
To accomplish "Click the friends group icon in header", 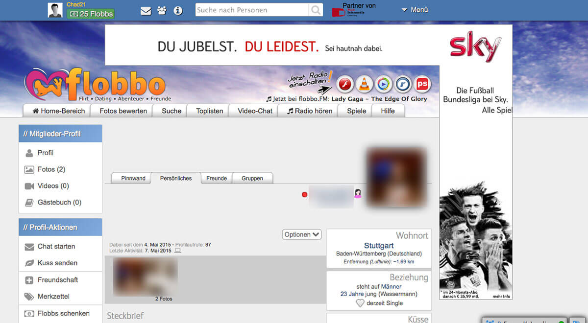I will point(162,11).
